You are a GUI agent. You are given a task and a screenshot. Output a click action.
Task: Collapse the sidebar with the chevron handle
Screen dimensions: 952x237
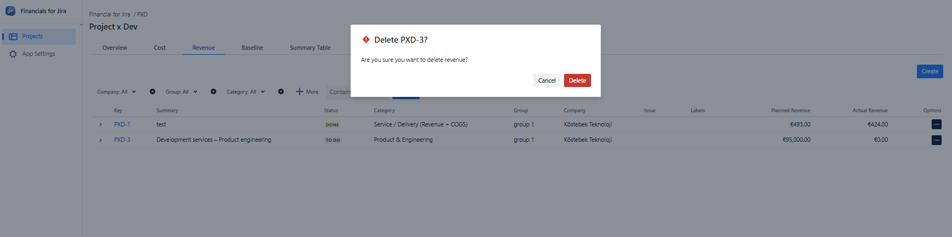(82, 25)
